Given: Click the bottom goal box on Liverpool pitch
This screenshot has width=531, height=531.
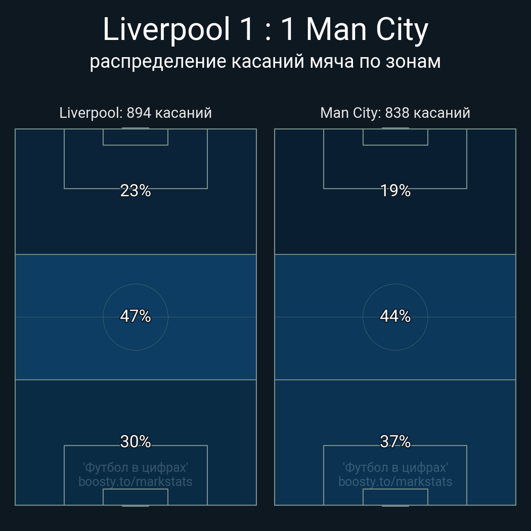Looking at the screenshot, I should (136, 497).
